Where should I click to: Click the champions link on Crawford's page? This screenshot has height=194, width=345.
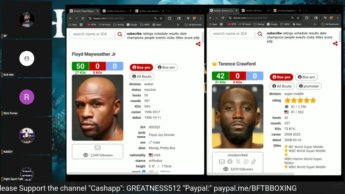pyautogui.click(x=275, y=37)
